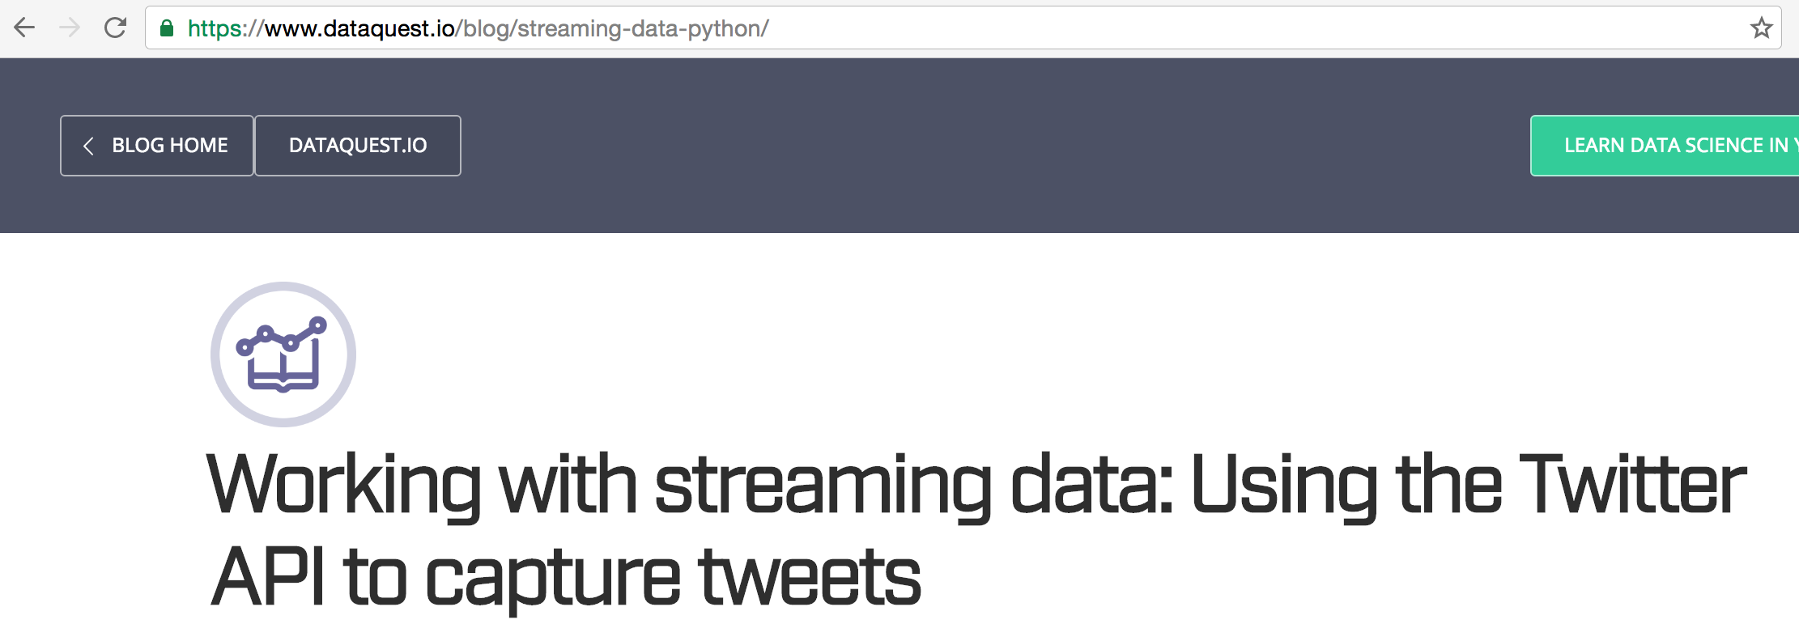This screenshot has height=641, width=1799.
Task: Reload the current page
Action: [116, 28]
